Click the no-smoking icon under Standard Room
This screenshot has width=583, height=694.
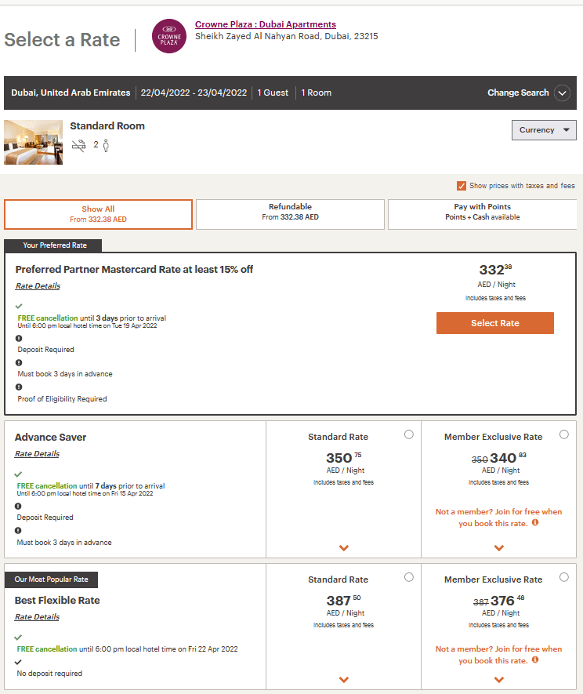pos(79,145)
